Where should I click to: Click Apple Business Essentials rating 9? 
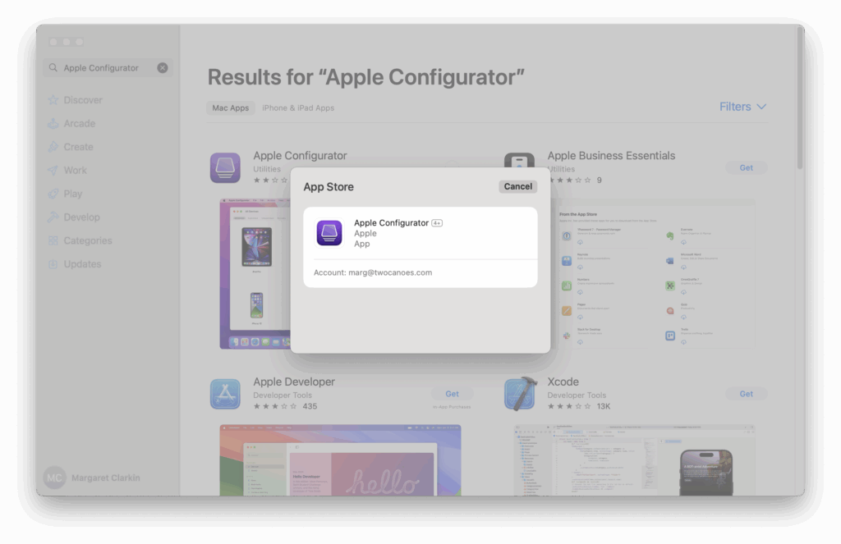coord(575,180)
